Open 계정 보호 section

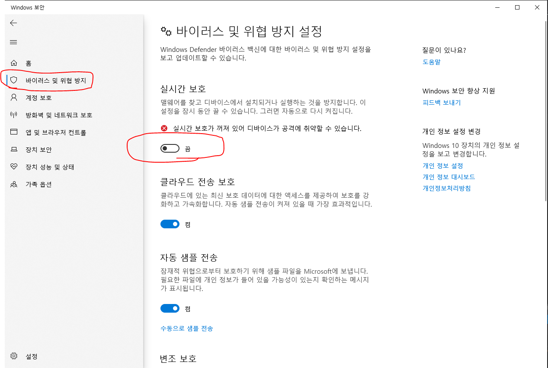[x=38, y=98]
